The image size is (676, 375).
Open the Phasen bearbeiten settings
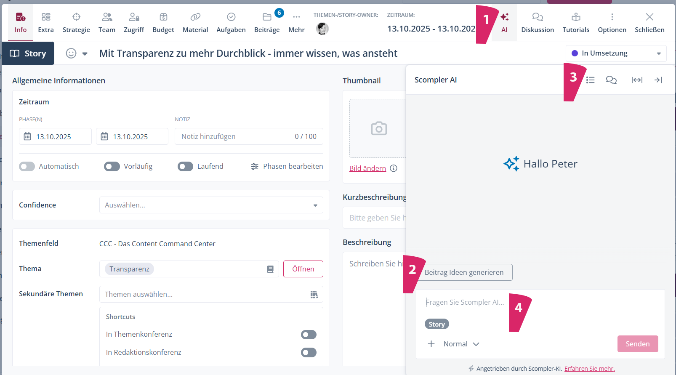tap(287, 167)
